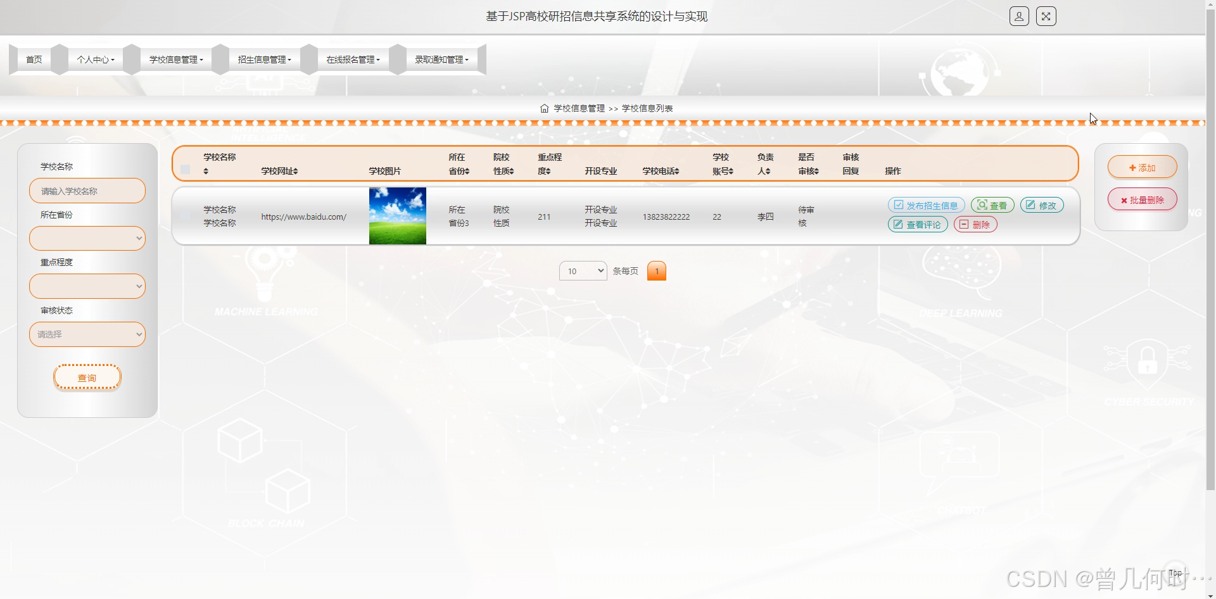Screen dimensions: 1216x599
Task: Toggle the 学校名称 column sort arrows
Action: [x=206, y=171]
